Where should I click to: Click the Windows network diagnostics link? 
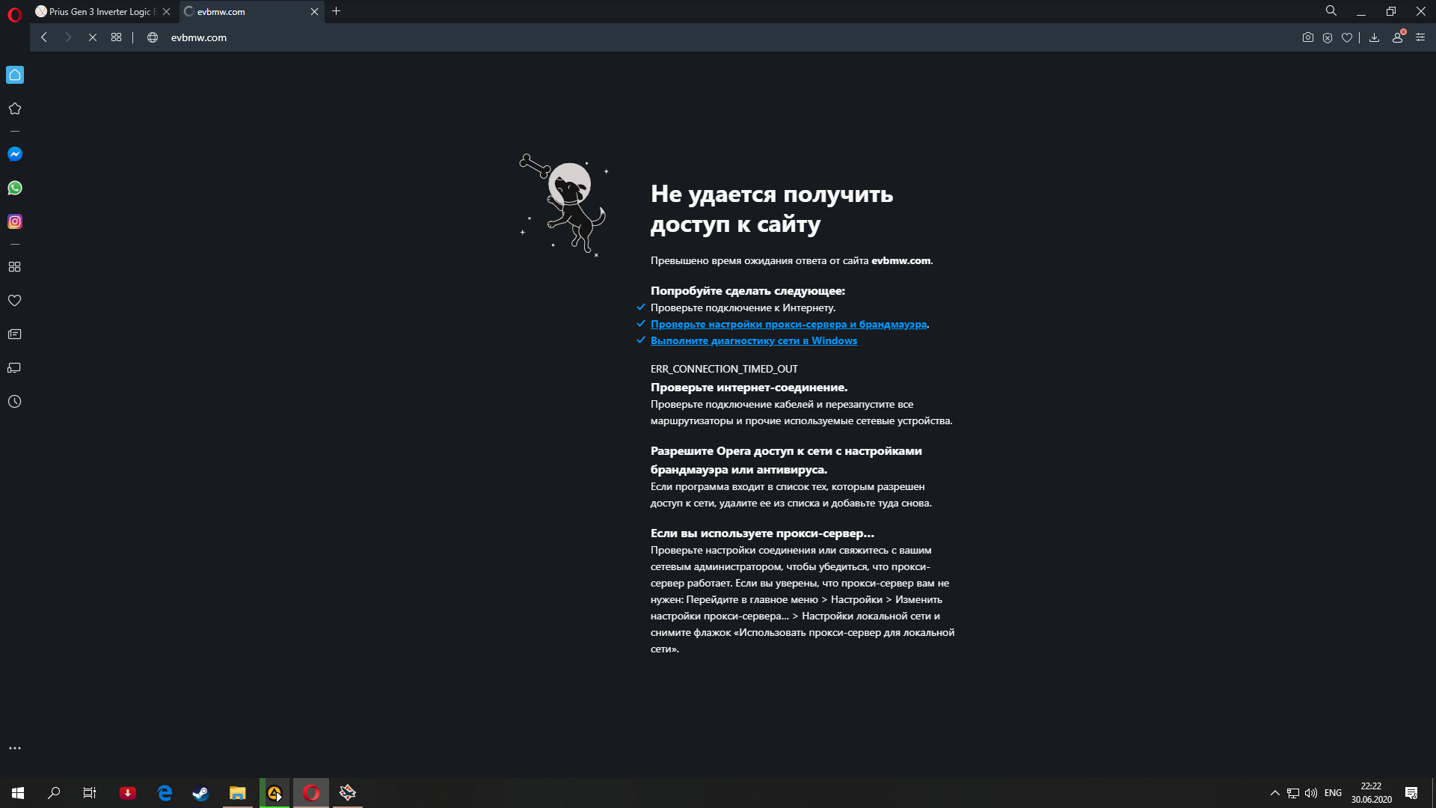tap(753, 340)
